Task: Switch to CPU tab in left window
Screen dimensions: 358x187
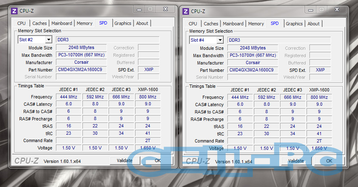Action: [x=22, y=23]
